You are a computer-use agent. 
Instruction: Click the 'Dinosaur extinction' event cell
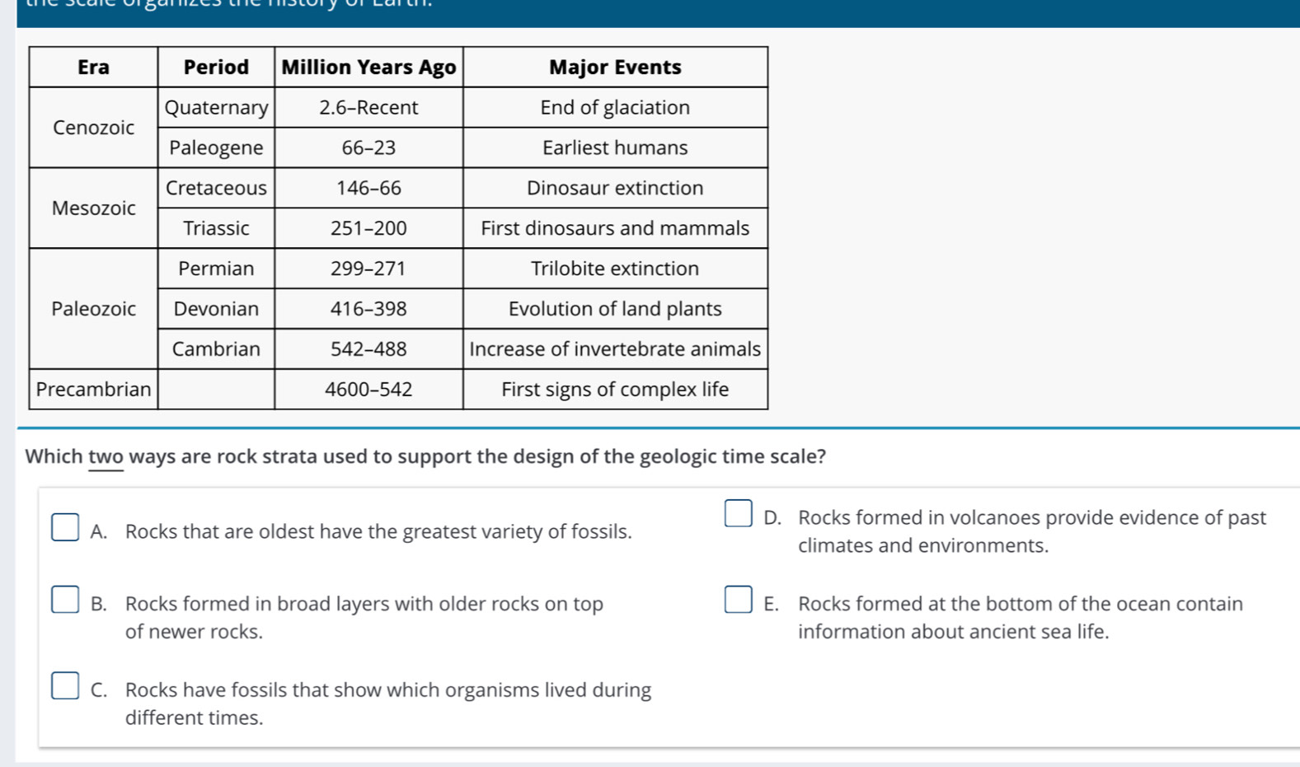tap(615, 188)
